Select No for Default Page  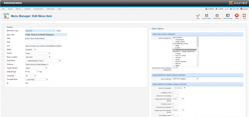pos(26,72)
